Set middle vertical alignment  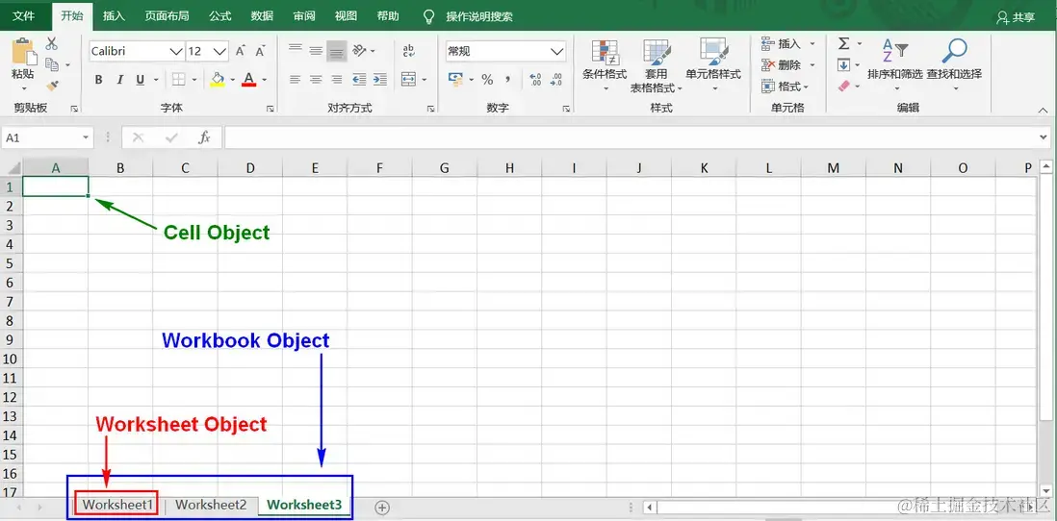coord(316,51)
